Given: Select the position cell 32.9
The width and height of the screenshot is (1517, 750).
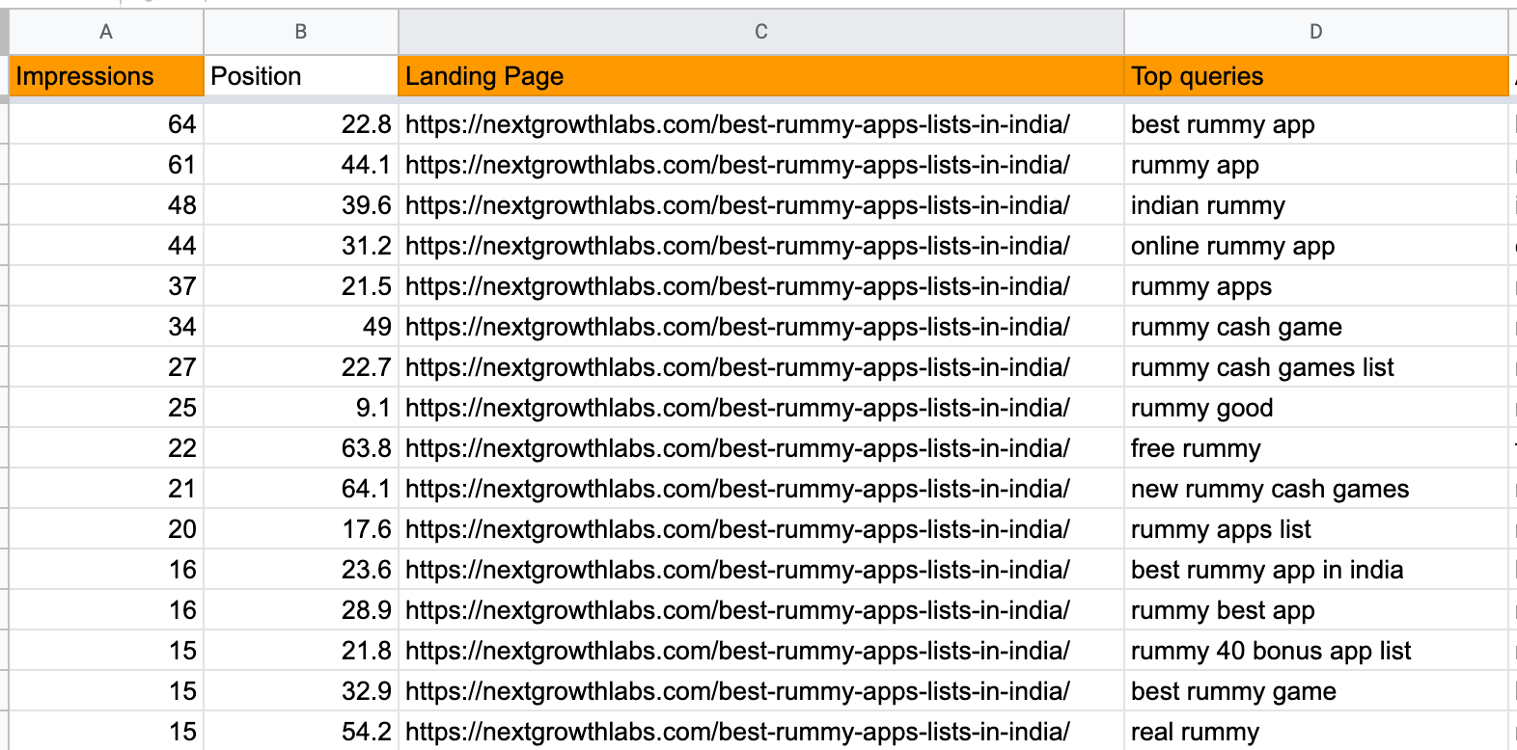Looking at the screenshot, I should 301,691.
